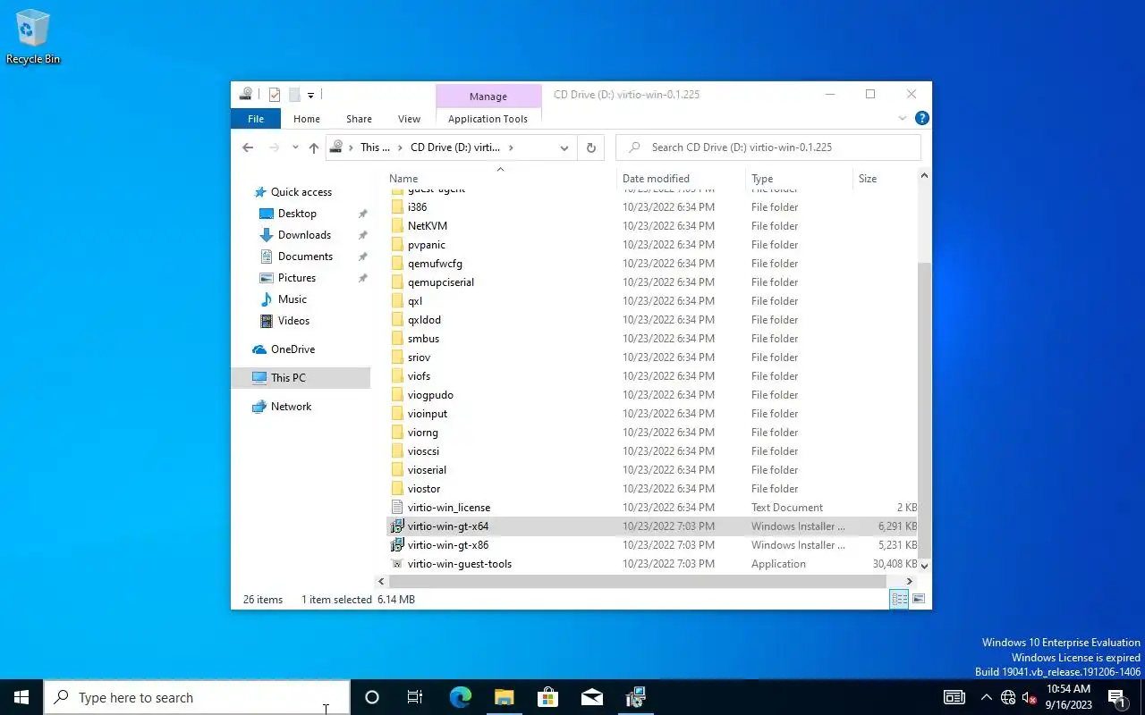Viewport: 1145px width, 715px height.
Task: Launch Microsoft Edge from taskbar
Action: tap(460, 697)
